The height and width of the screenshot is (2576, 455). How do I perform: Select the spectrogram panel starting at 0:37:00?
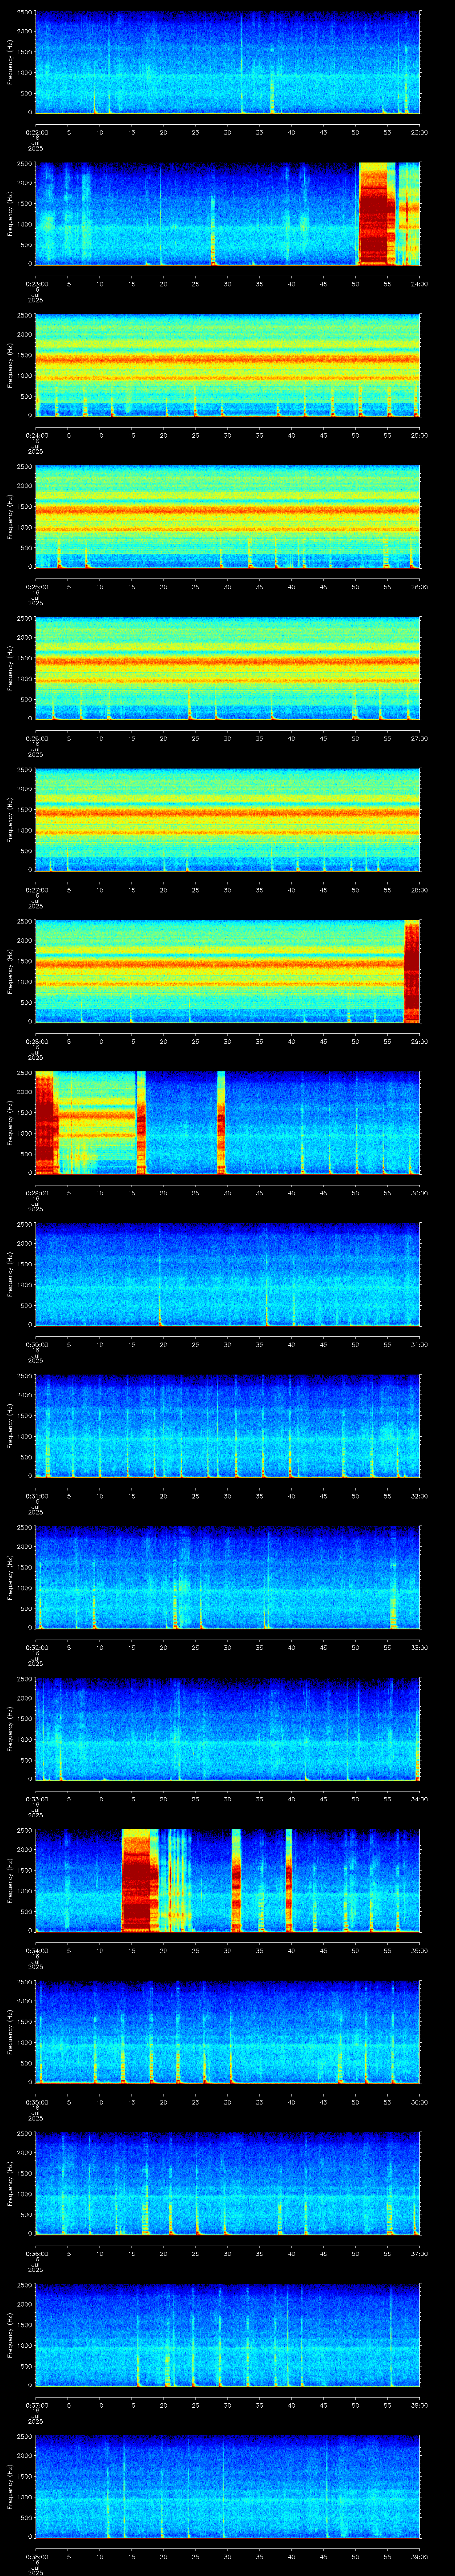(227, 2335)
